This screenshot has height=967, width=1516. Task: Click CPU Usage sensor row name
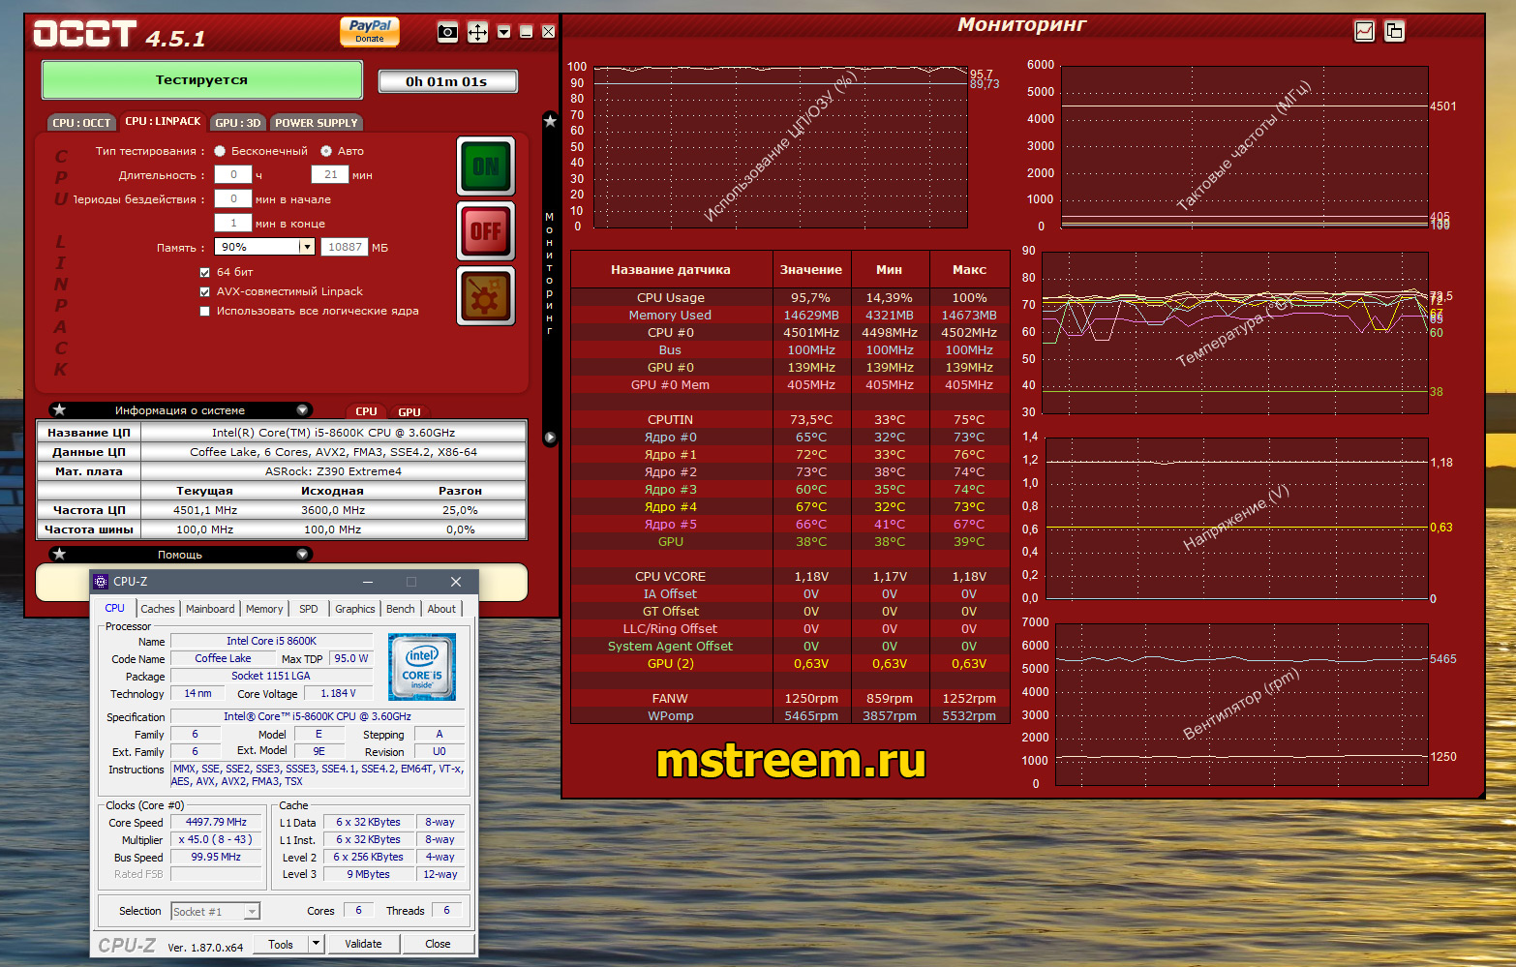[671, 297]
